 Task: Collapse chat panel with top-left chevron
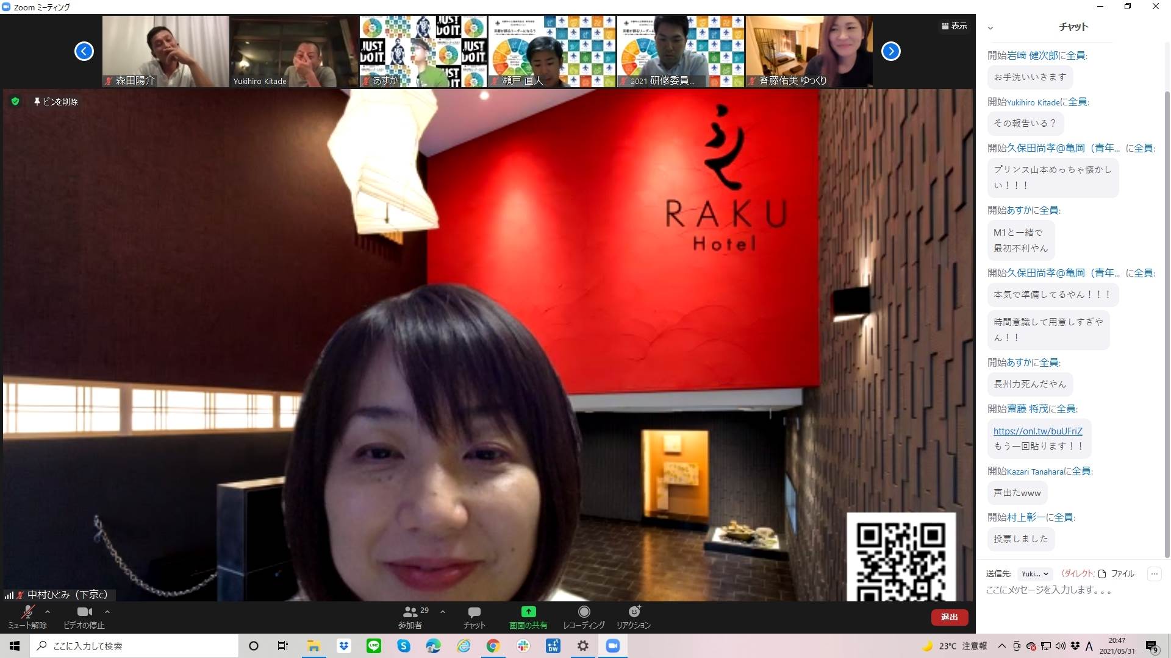coord(990,28)
